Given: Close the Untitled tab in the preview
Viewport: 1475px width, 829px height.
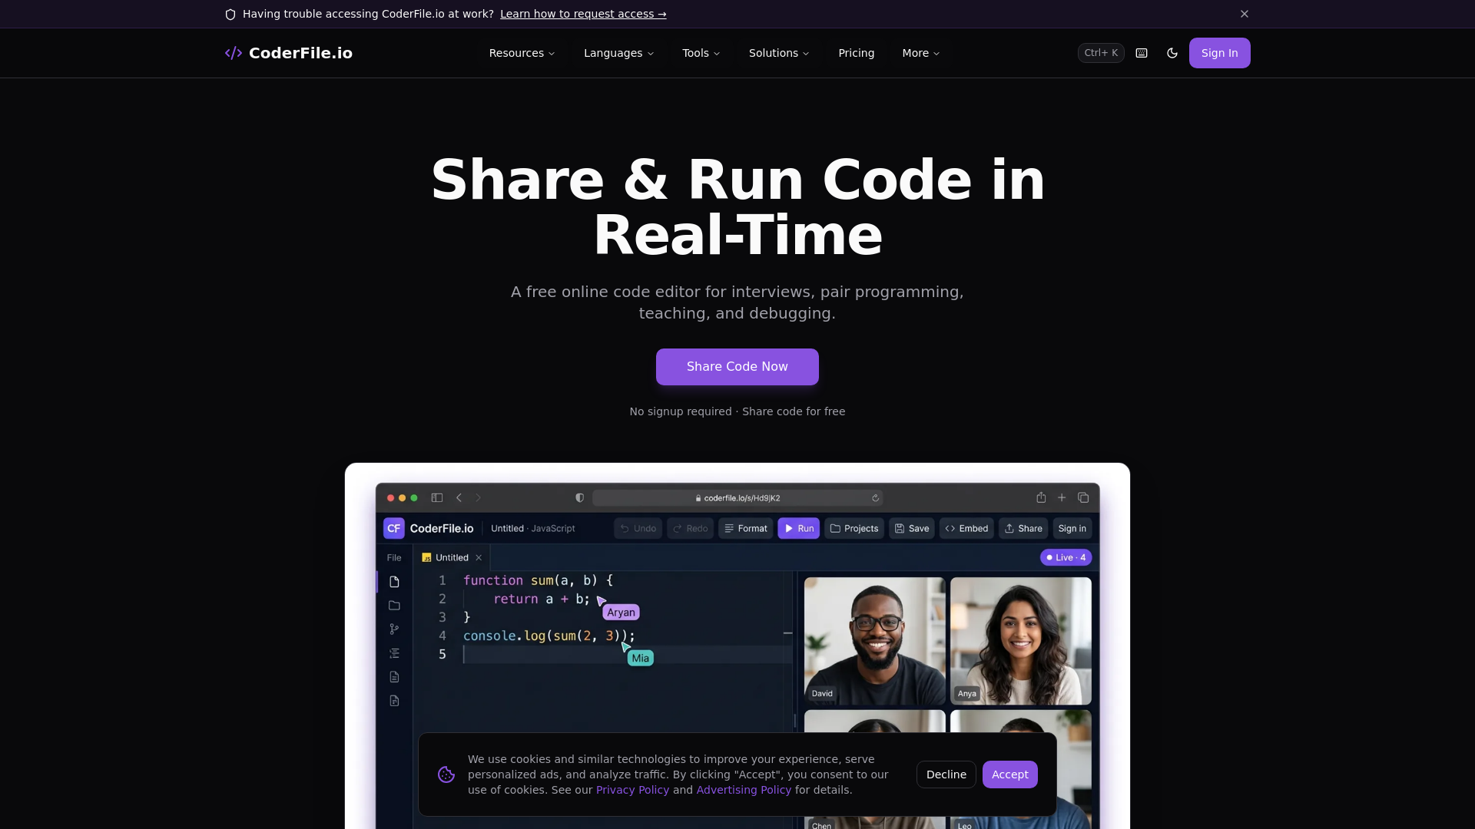Looking at the screenshot, I should tap(479, 557).
